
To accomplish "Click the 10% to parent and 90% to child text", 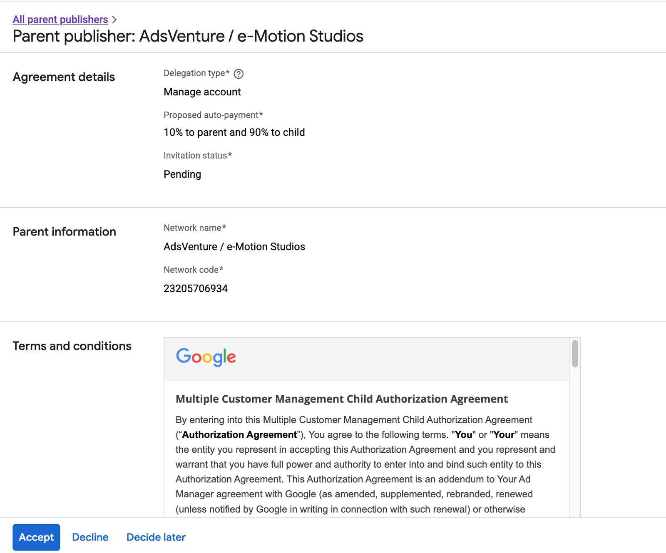I will (x=234, y=132).
